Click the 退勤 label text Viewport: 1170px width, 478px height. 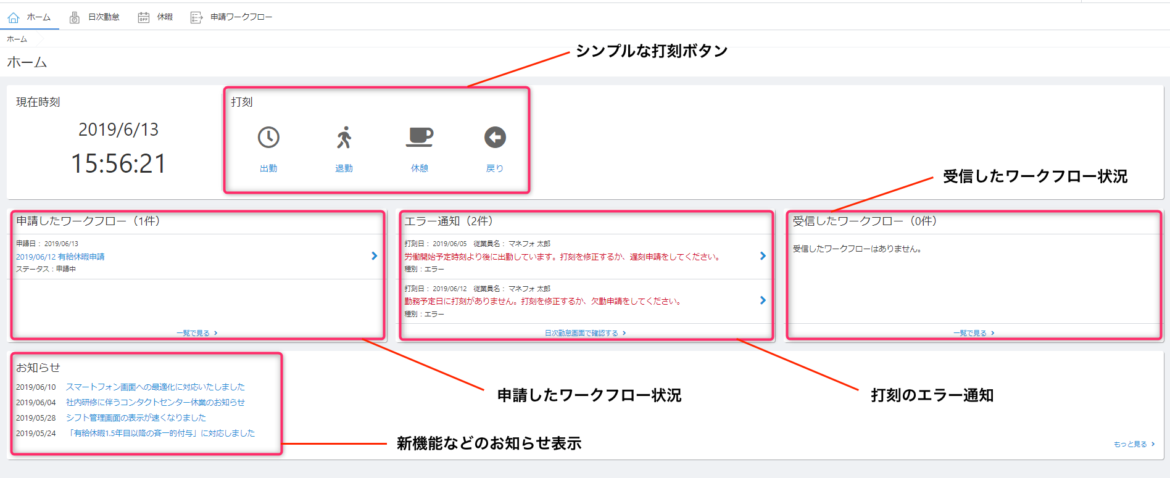point(344,168)
